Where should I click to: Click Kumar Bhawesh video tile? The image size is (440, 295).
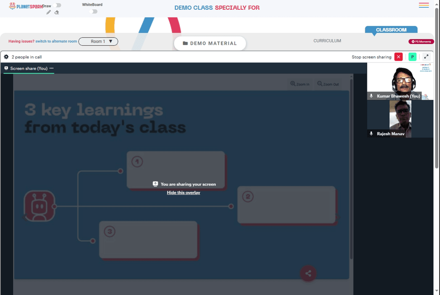click(x=400, y=81)
